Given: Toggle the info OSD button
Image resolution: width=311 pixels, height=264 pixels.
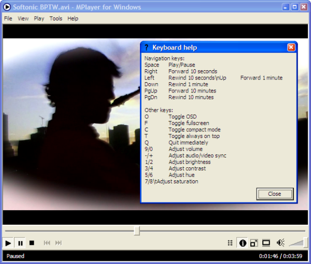Looking at the screenshot, I should 242,243.
